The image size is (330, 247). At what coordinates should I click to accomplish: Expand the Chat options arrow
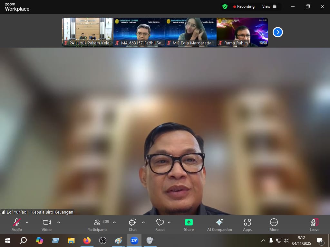coord(143,222)
